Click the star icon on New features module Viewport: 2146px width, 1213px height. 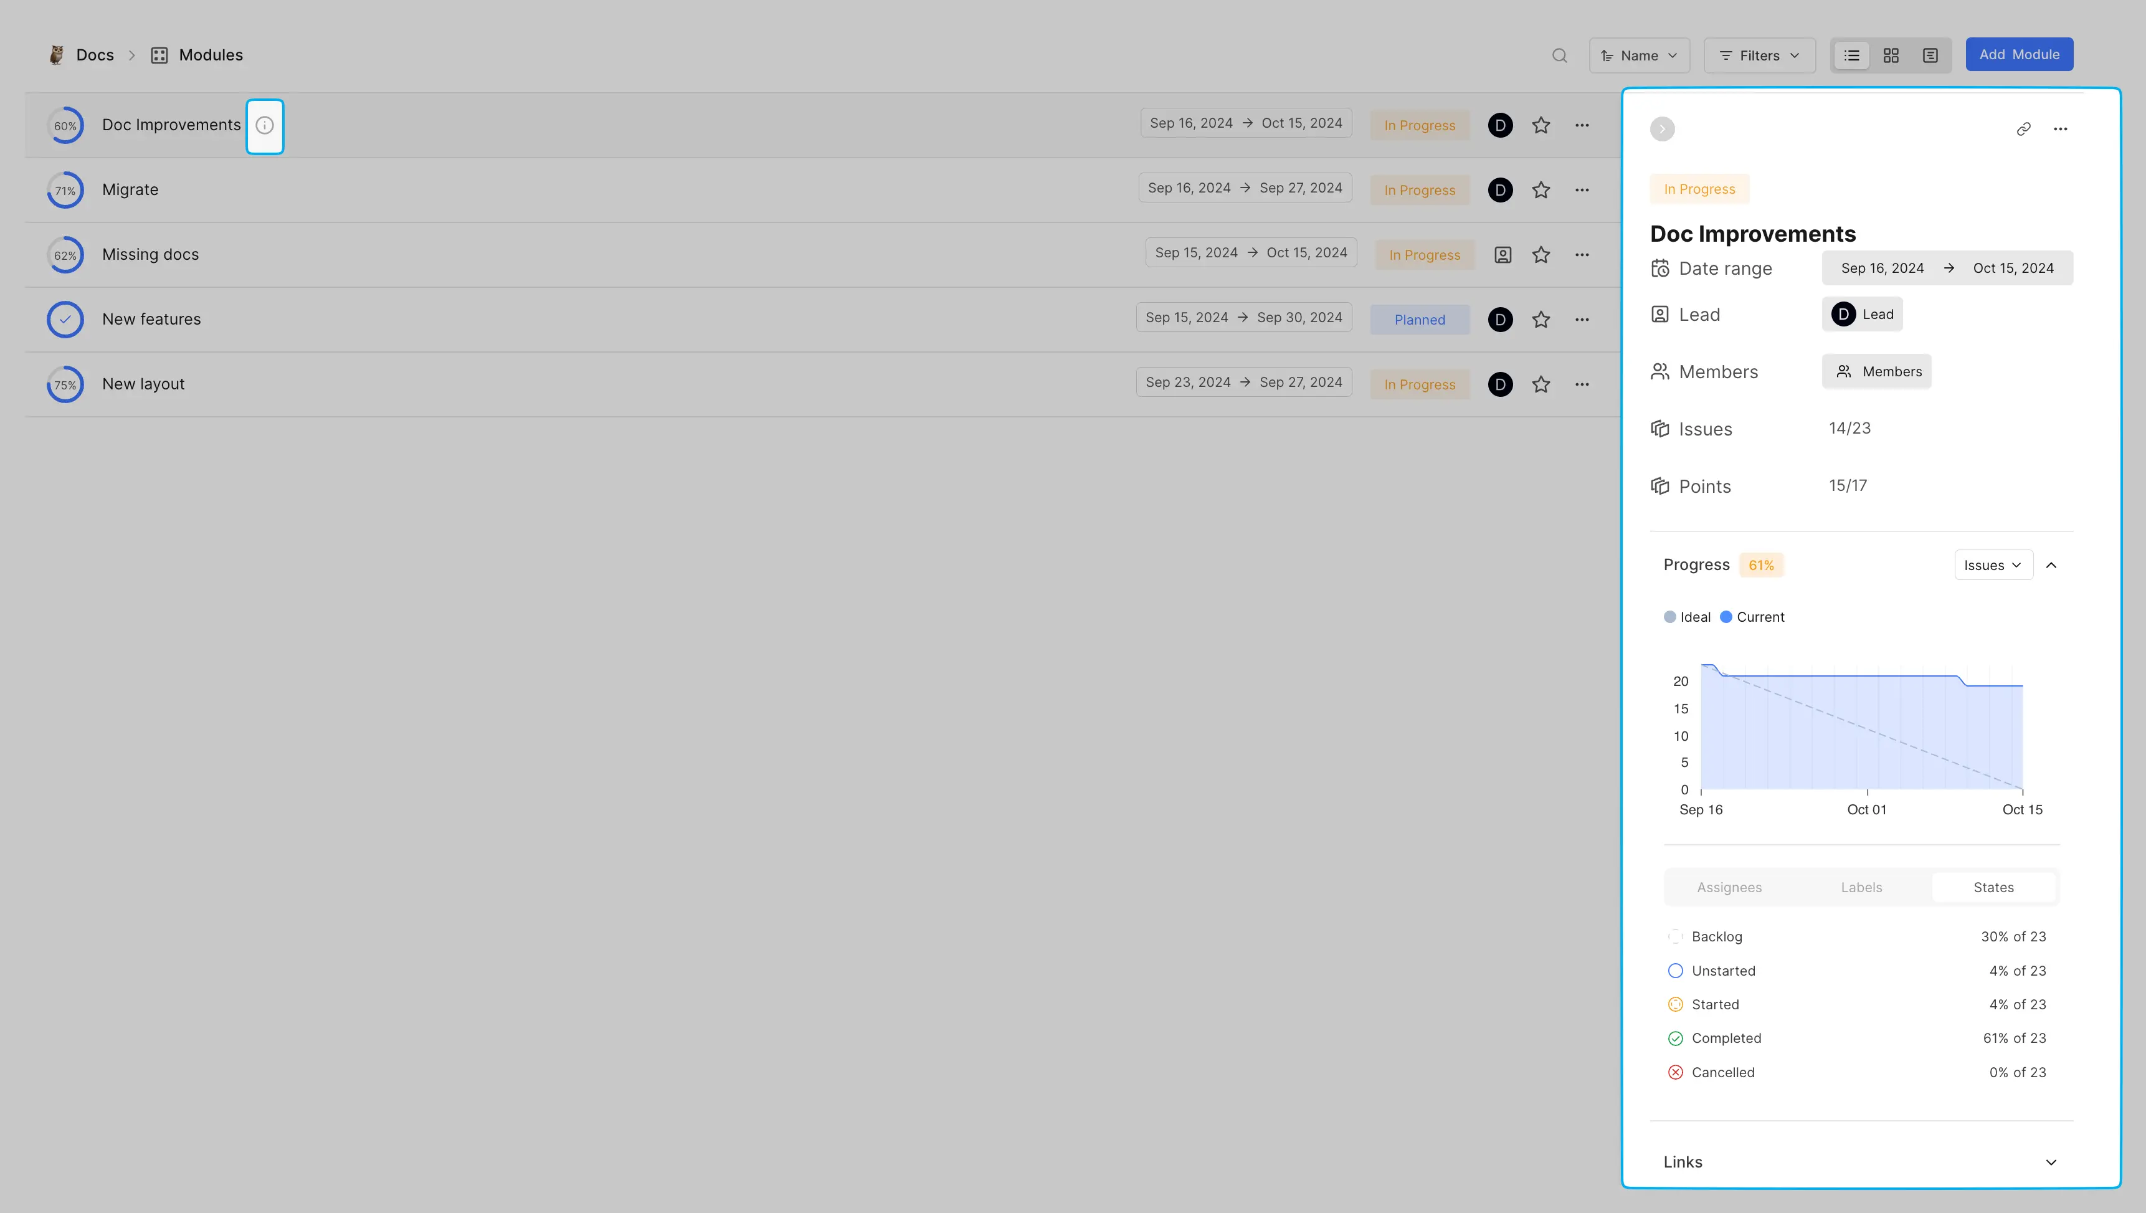[x=1542, y=320]
